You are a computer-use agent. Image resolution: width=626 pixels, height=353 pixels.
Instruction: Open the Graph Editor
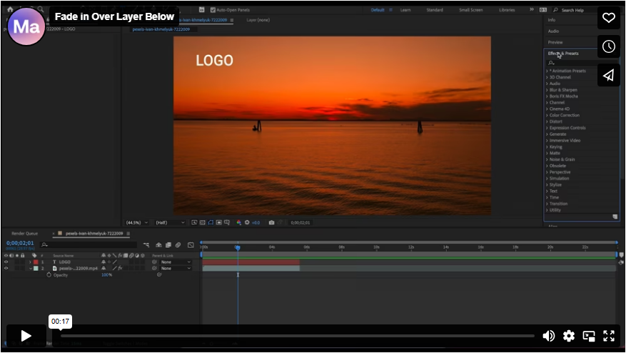[191, 245]
